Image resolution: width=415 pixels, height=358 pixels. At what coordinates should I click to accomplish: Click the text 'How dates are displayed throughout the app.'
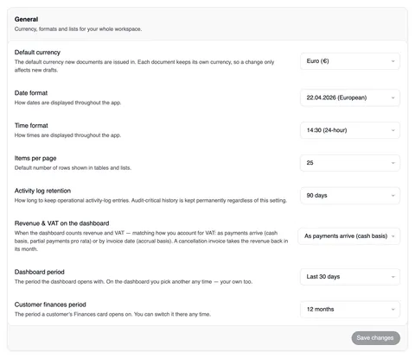pos(67,103)
